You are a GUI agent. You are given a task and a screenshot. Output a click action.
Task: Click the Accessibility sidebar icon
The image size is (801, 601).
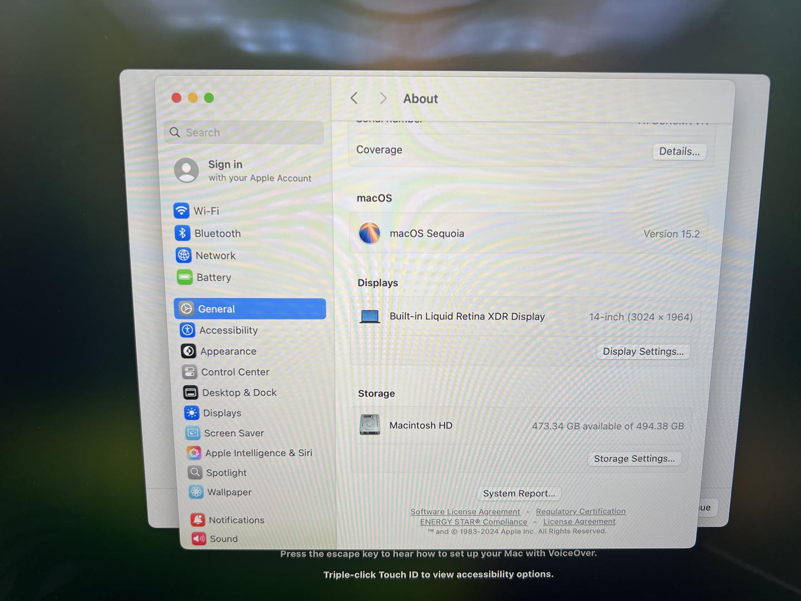pyautogui.click(x=187, y=330)
